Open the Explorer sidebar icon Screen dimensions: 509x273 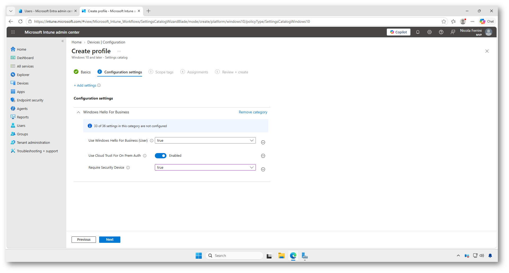pyautogui.click(x=13, y=75)
